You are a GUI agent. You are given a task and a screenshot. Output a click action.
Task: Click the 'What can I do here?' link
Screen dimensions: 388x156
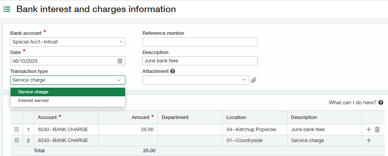coord(352,102)
